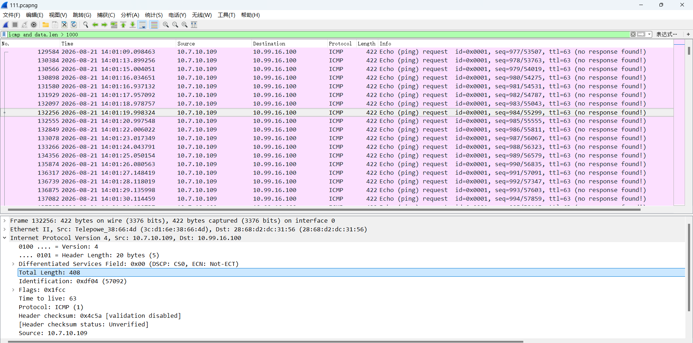The width and height of the screenshot is (693, 343).
Task: Zoom in main window text
Action: [x=166, y=25]
